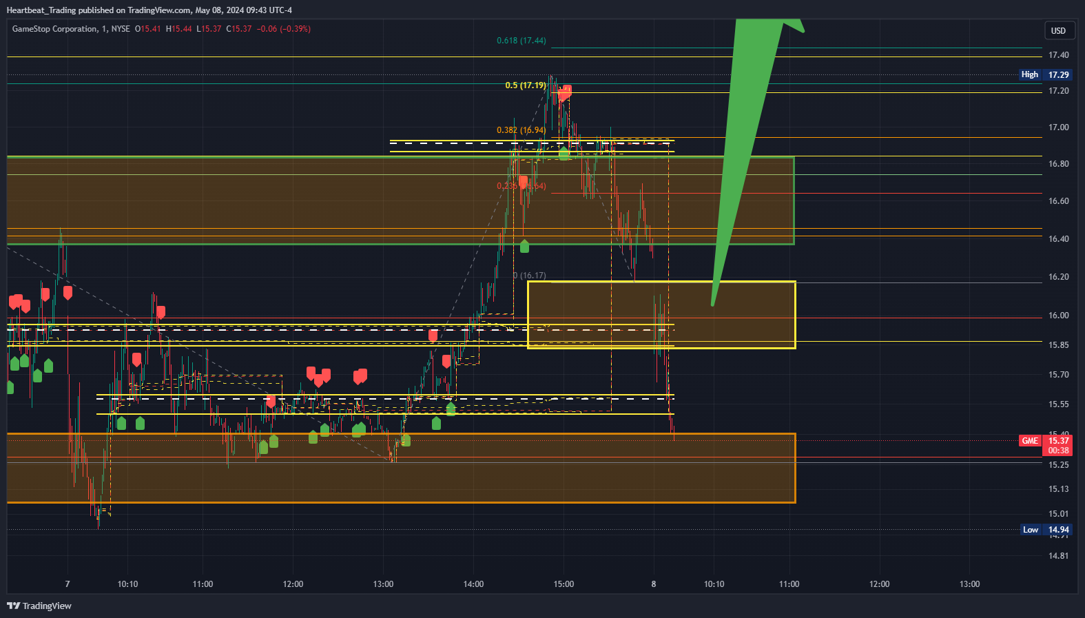The height and width of the screenshot is (618, 1085).
Task: Select the 0 (16.17) Fibonacci label
Action: click(530, 276)
